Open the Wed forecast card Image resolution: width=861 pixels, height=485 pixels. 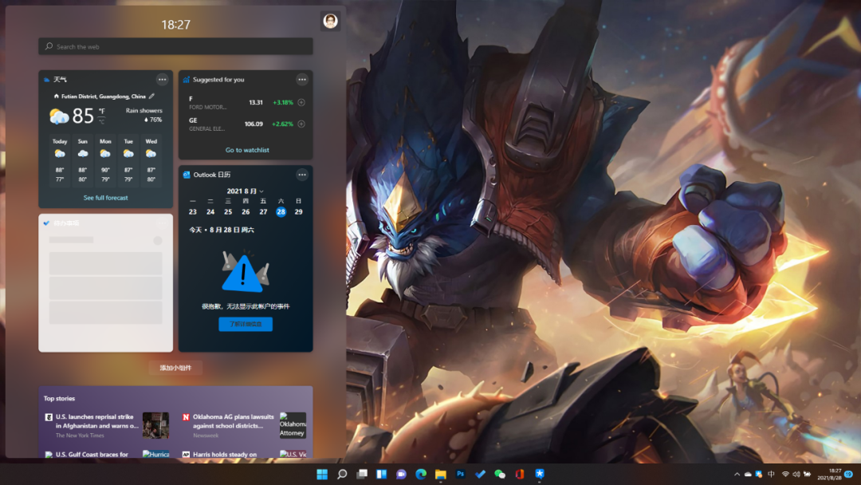click(x=151, y=160)
